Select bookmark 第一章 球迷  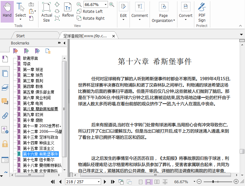point(33,70)
